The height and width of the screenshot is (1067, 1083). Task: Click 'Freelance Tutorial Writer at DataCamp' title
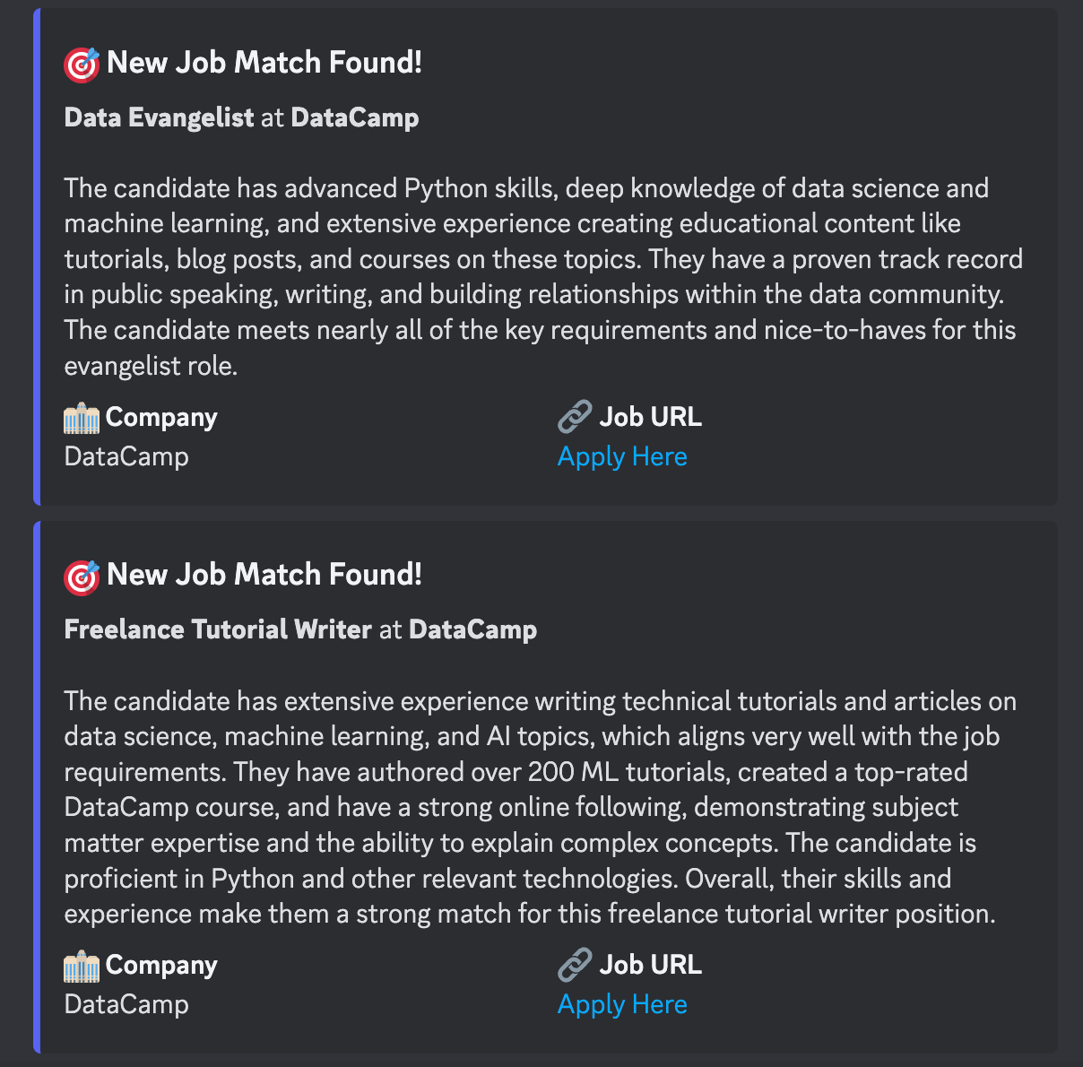click(300, 629)
